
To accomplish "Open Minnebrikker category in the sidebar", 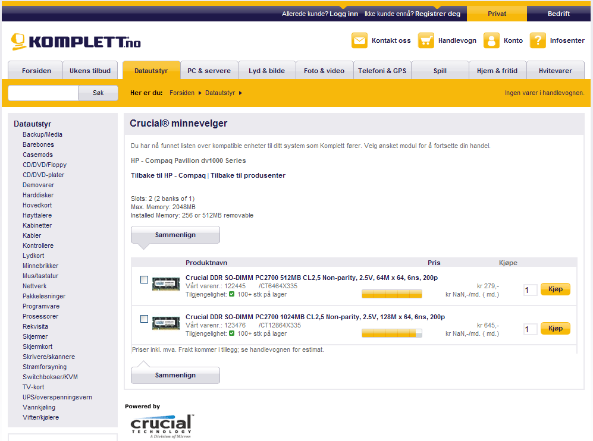I will [x=40, y=266].
